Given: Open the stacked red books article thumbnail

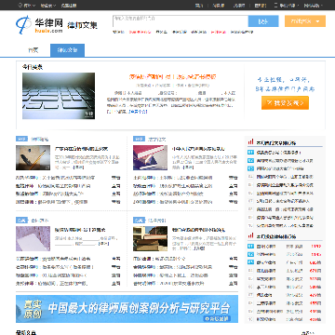Looking at the screenshot, I should pos(150,157).
